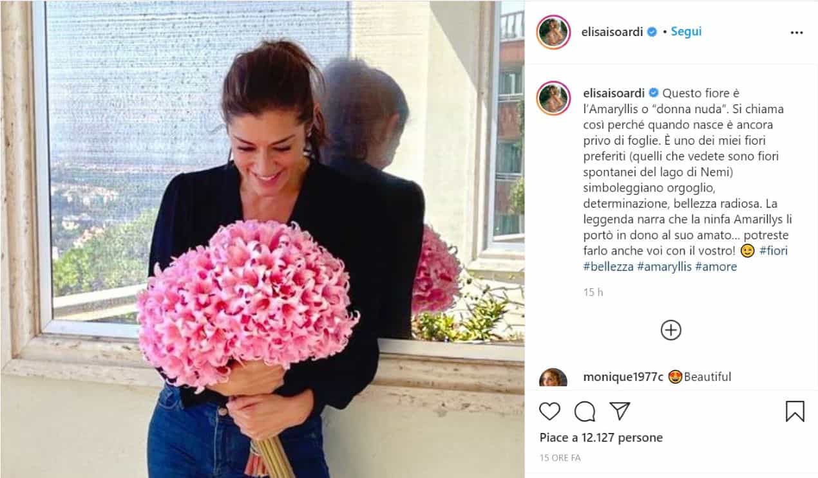Open monique1977c commenter avatar
Image resolution: width=818 pixels, height=478 pixels.
553,378
